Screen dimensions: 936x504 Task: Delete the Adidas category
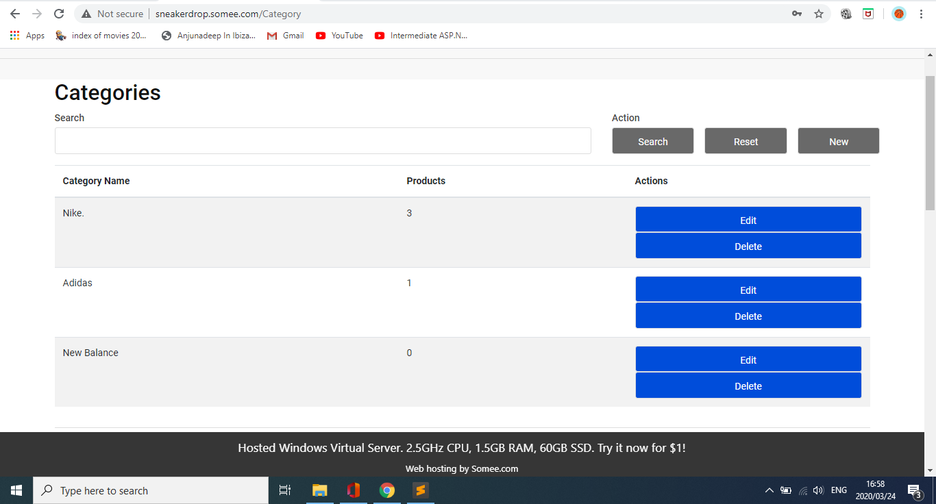point(748,316)
